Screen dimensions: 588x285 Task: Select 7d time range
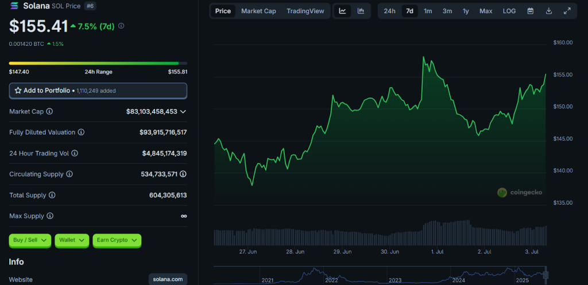click(x=410, y=11)
